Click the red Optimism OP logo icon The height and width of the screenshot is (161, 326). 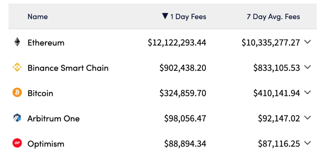click(17, 143)
